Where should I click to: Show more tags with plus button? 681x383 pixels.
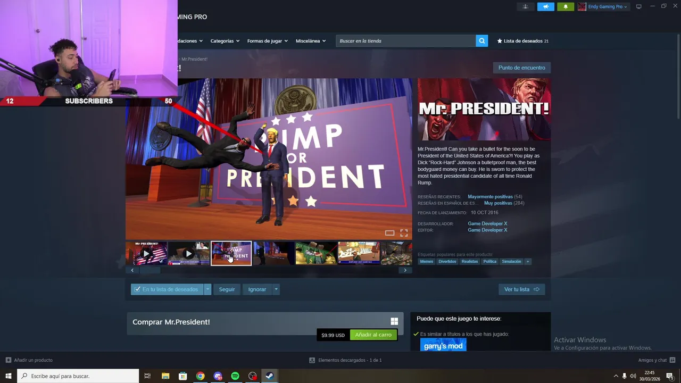tap(528, 261)
